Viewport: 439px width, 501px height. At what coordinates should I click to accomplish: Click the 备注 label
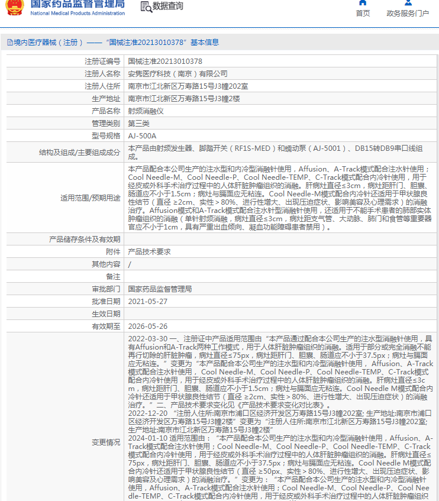[x=113, y=277]
